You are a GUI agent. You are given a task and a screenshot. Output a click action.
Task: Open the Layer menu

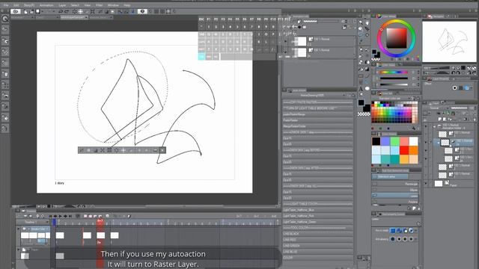click(x=62, y=5)
